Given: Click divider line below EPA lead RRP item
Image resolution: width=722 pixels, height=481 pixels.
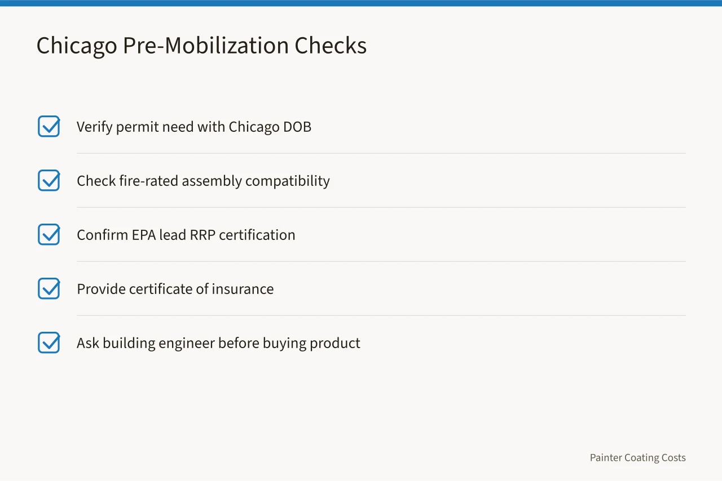Looking at the screenshot, I should coord(381,261).
